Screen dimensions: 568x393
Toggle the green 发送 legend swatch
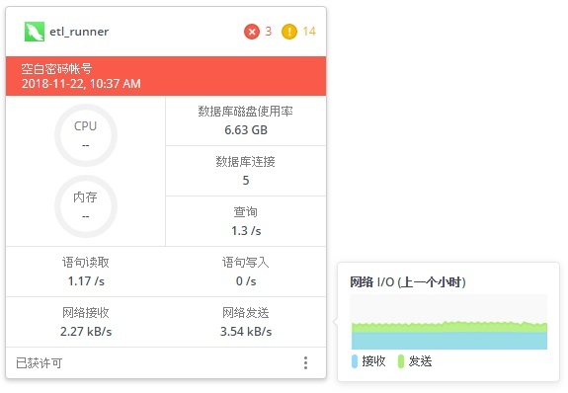[x=401, y=361]
